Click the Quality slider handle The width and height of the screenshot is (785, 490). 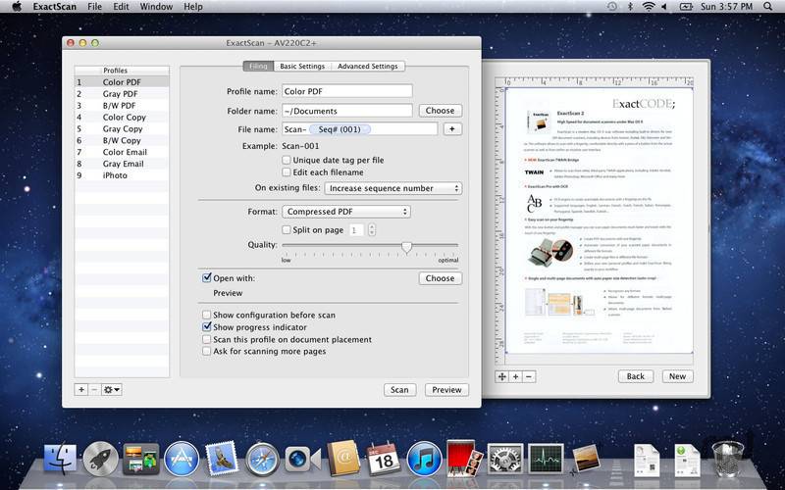[406, 247]
